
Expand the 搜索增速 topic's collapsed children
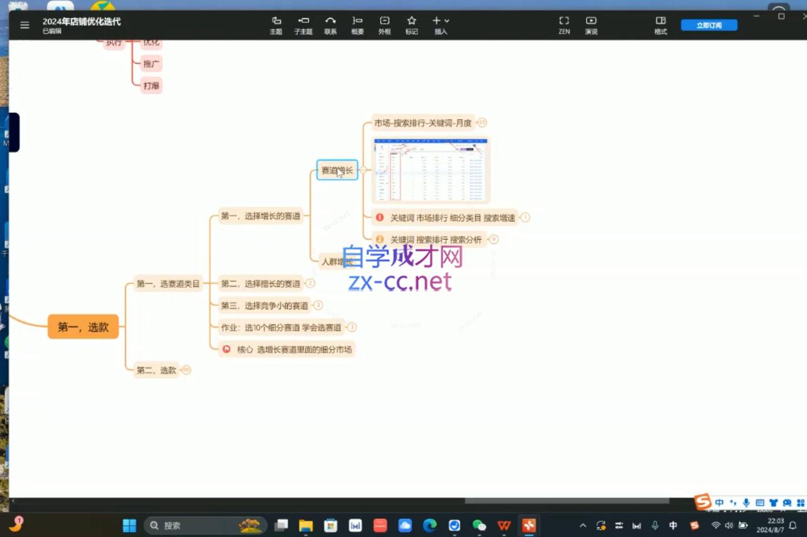pos(525,217)
